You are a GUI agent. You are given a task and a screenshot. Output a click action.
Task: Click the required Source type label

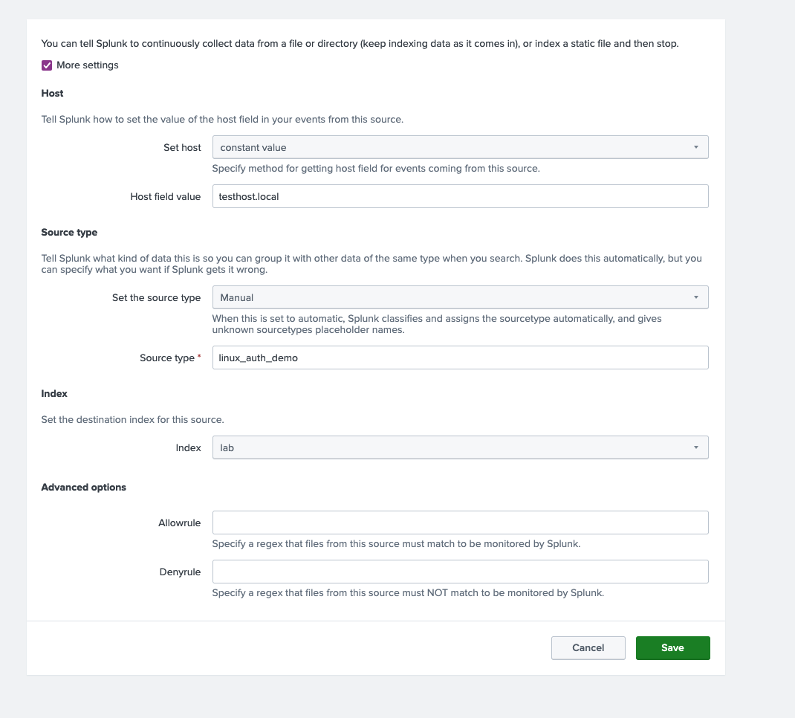[x=167, y=358]
